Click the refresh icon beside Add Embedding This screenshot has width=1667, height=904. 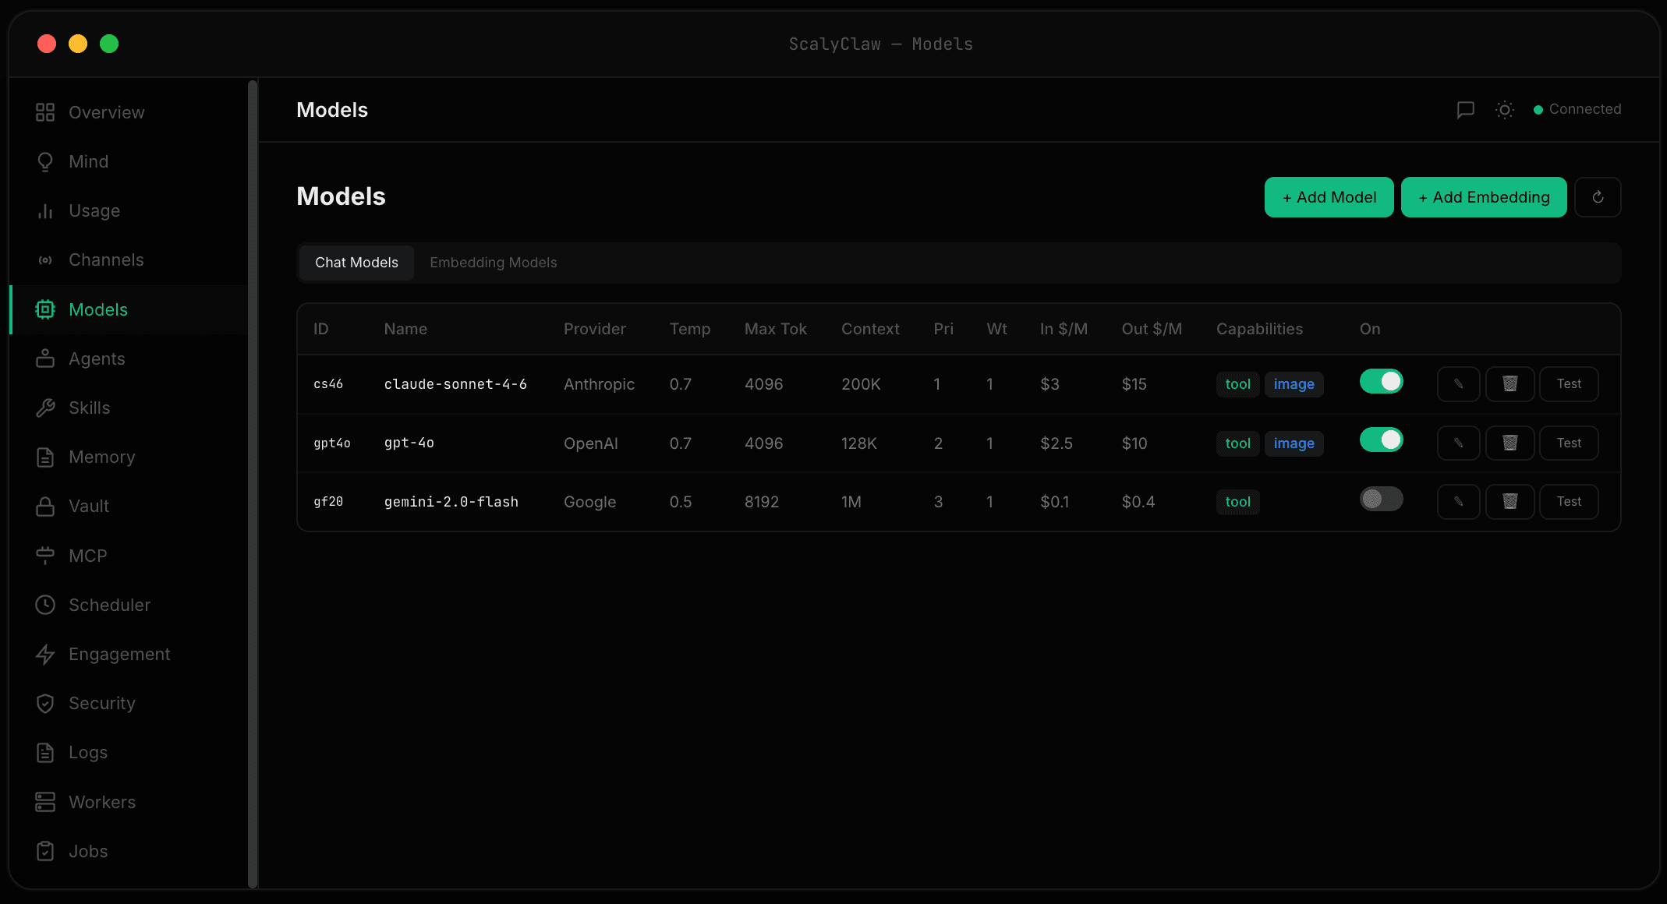(1598, 197)
